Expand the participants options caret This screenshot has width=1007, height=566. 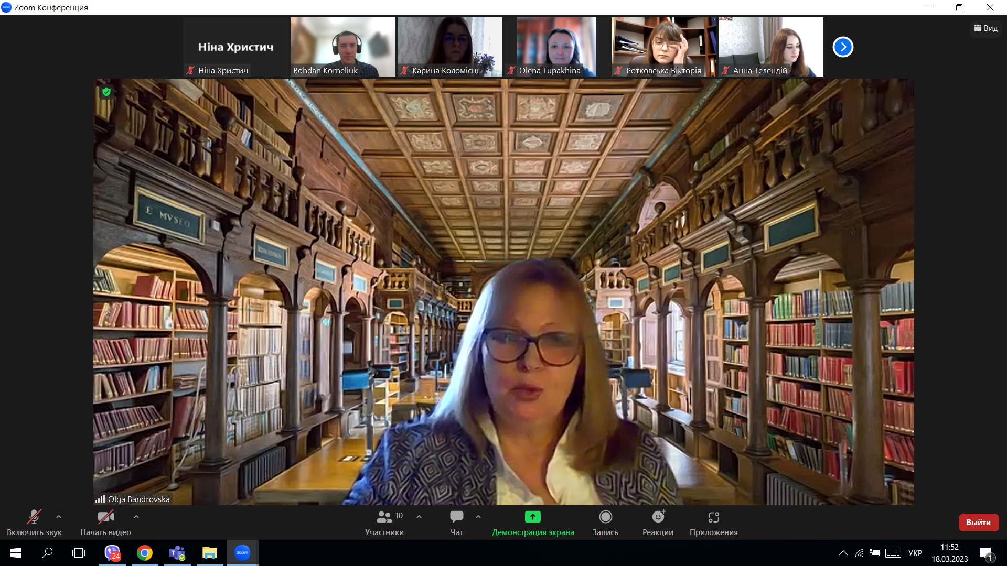pos(419,517)
